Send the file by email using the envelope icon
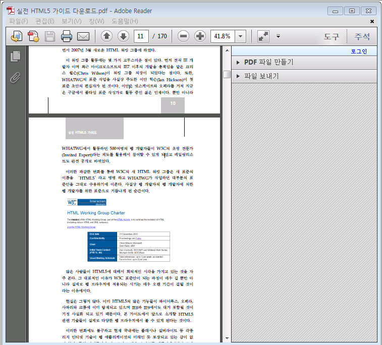 pos(83,36)
